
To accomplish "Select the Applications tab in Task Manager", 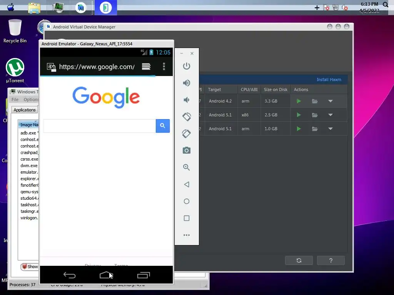I will click(x=24, y=110).
